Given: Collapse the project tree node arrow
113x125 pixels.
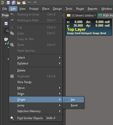Looking at the screenshot, I should [5, 43].
